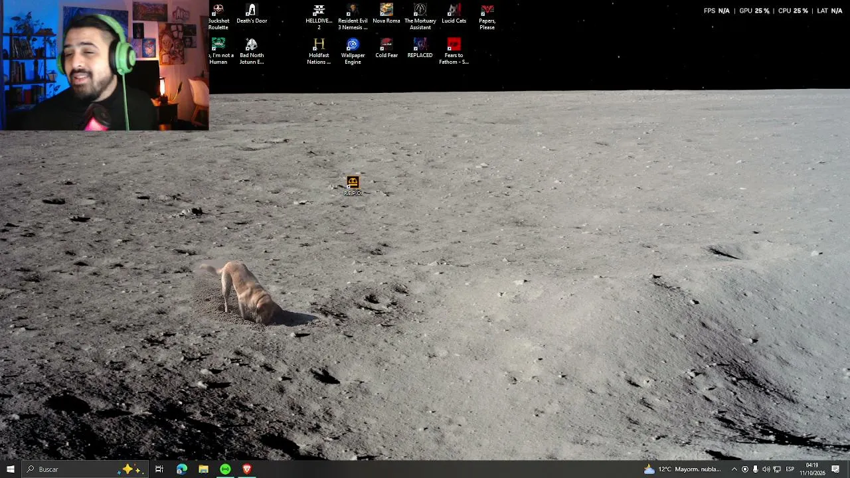The height and width of the screenshot is (478, 850).
Task: Select the Cold Fear desktop icon
Action: 386,48
